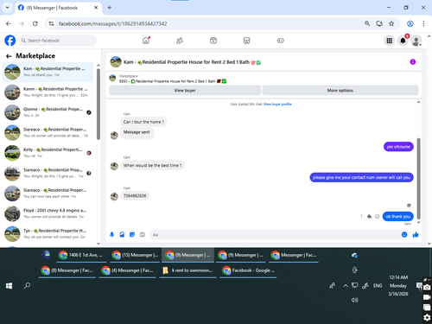Select the 'Can I tour the home ?' message
The image size is (432, 324).
[143, 122]
